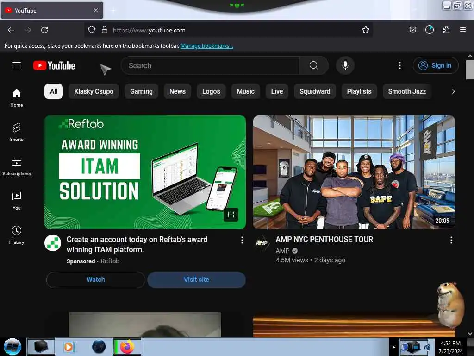
Task: Go back with browser back arrow
Action: pos(11,30)
